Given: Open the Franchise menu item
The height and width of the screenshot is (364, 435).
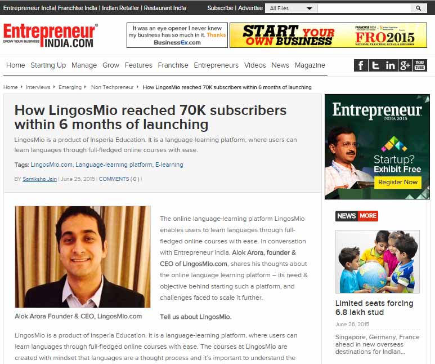Looking at the screenshot, I should (173, 65).
